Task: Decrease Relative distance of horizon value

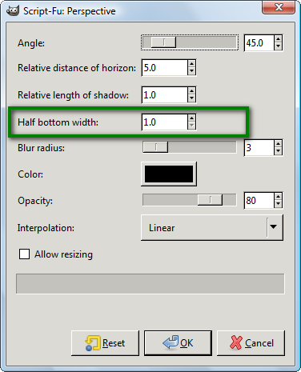Action: tap(191, 71)
